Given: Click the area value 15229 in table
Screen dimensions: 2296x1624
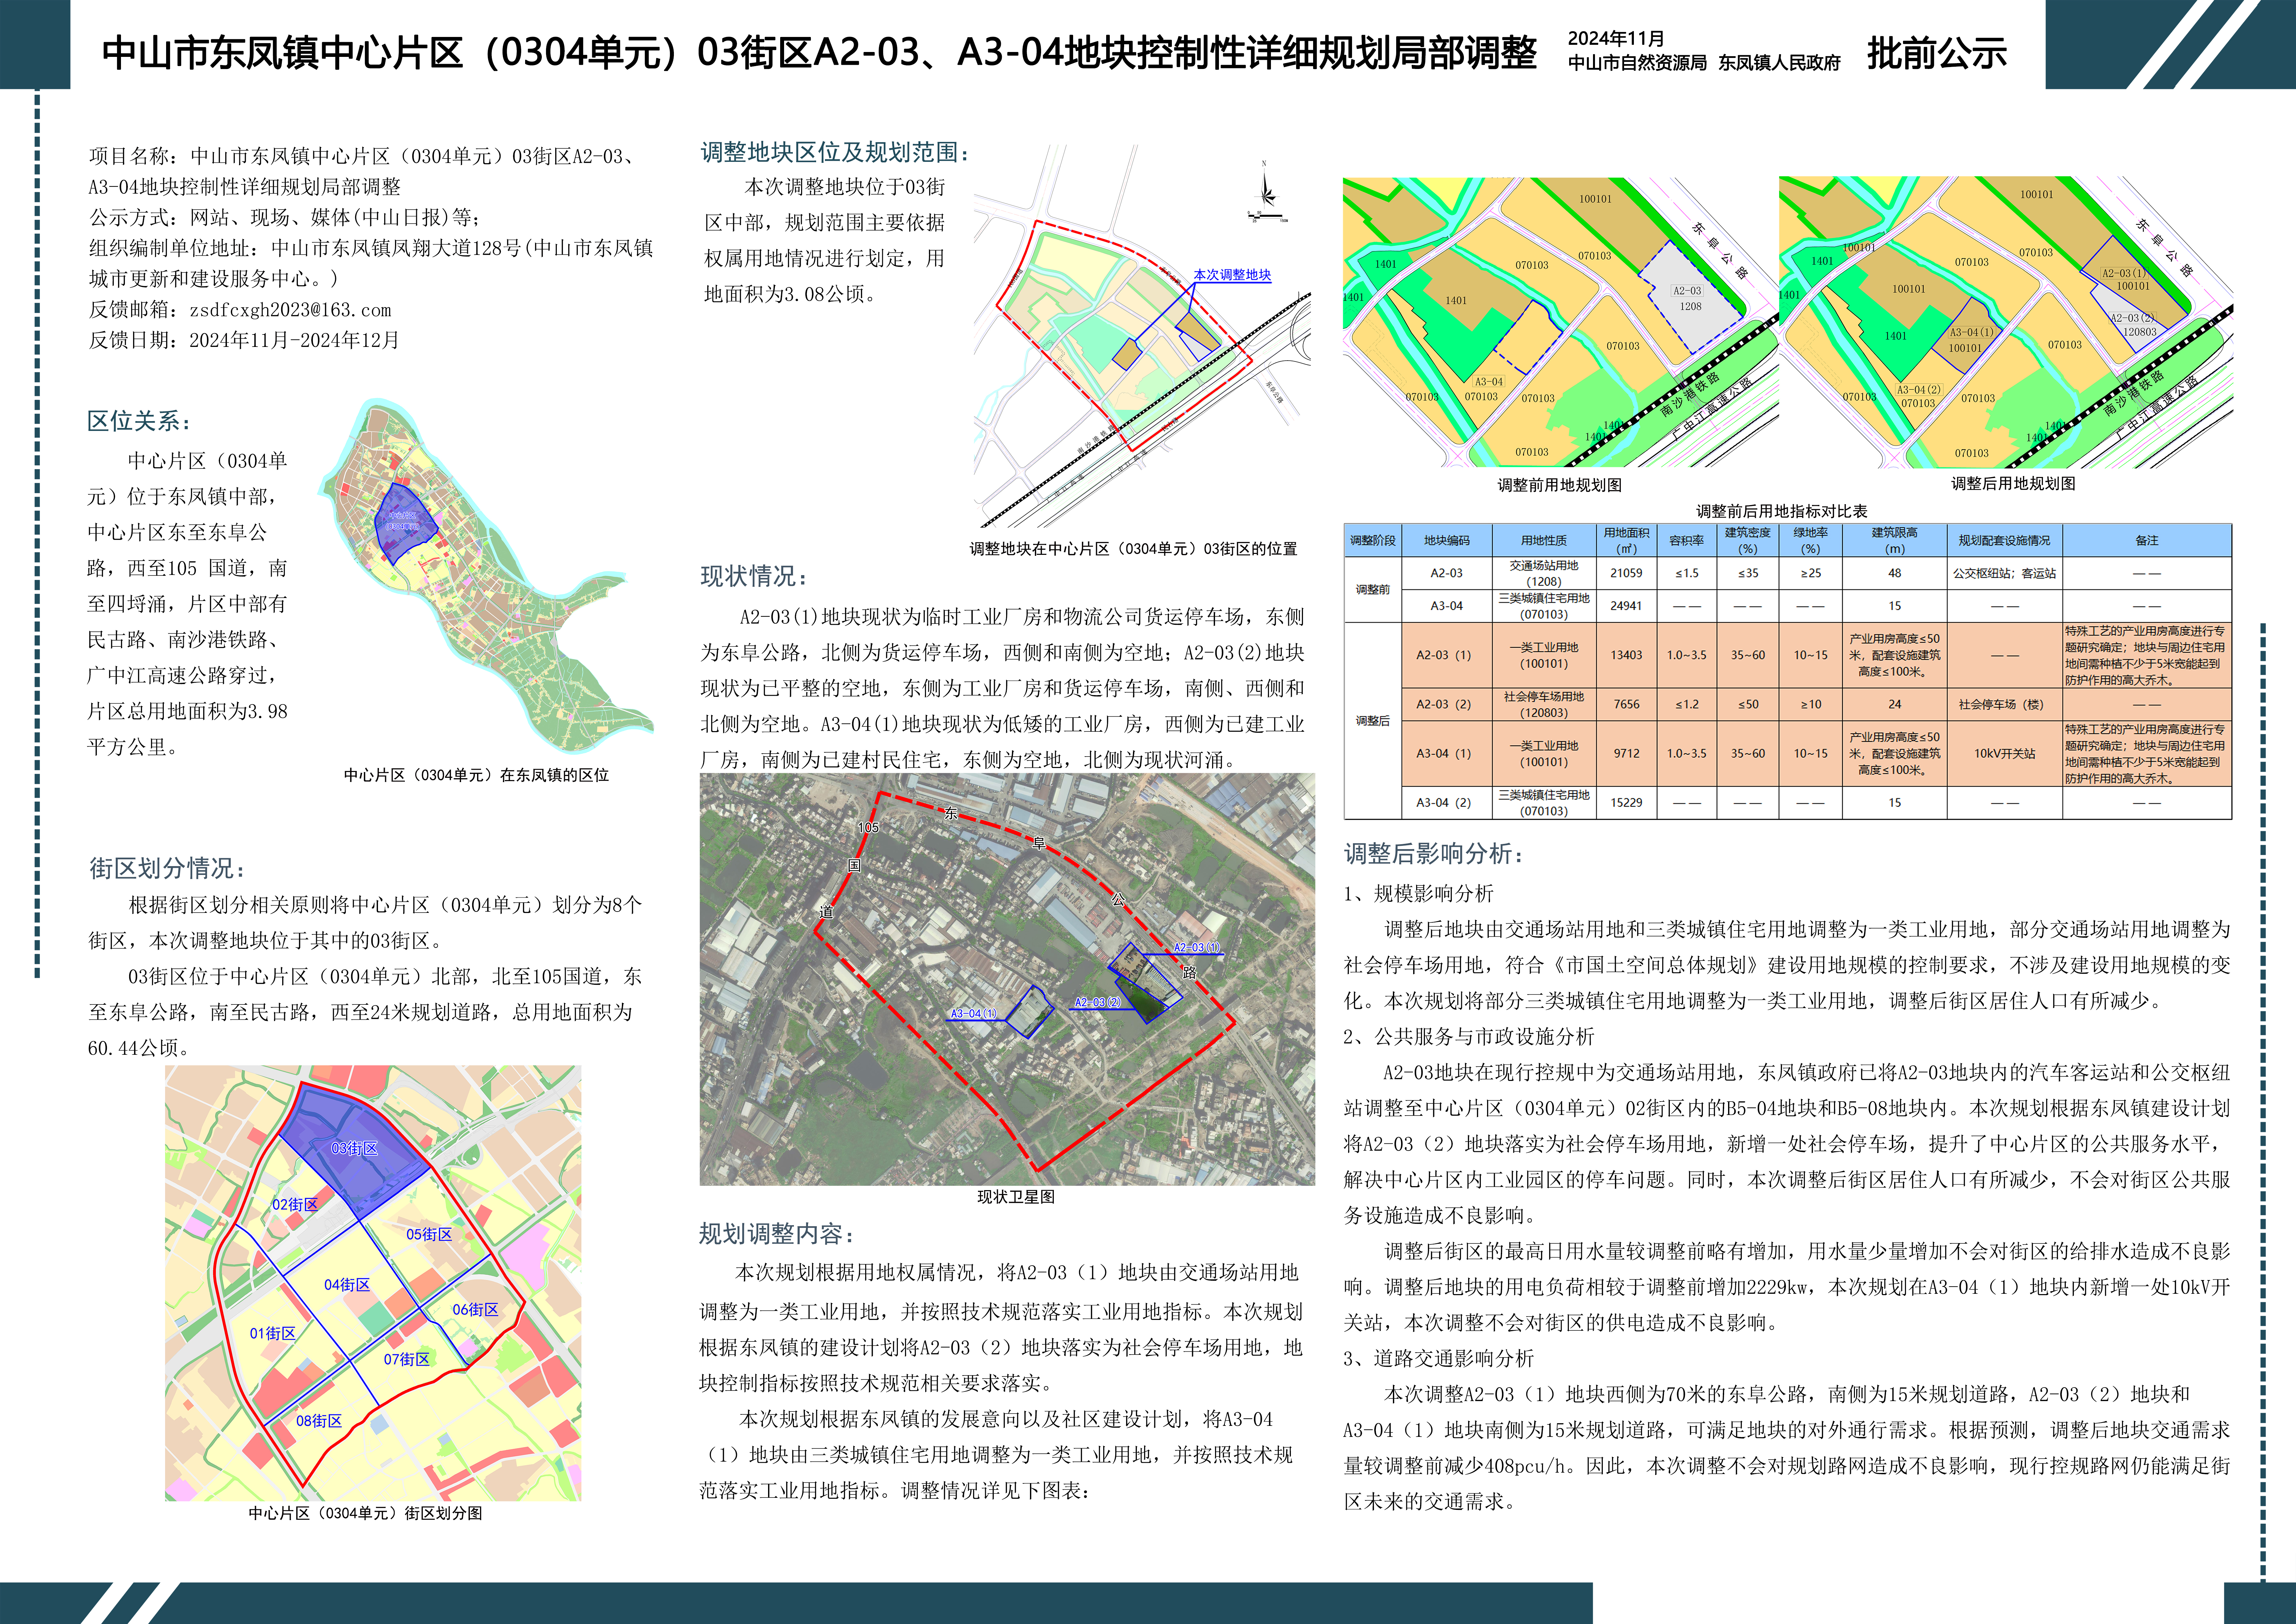Looking at the screenshot, I should tap(1626, 803).
